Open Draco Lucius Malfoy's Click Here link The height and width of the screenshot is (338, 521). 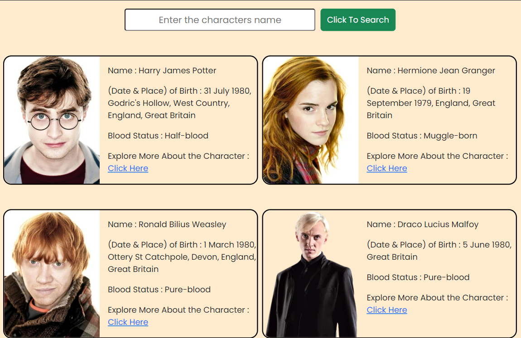click(387, 310)
